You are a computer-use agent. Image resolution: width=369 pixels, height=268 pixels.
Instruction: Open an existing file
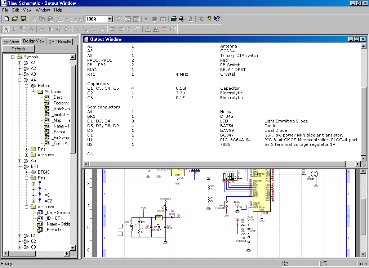(14, 19)
